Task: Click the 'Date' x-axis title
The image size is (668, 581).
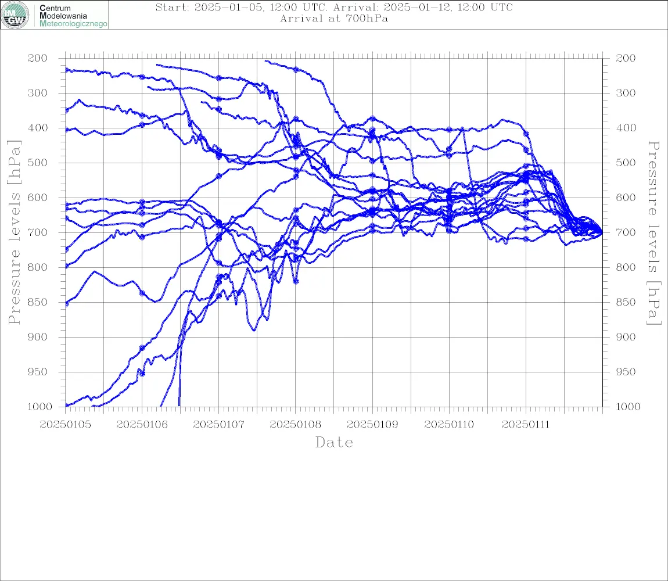Action: [x=334, y=443]
